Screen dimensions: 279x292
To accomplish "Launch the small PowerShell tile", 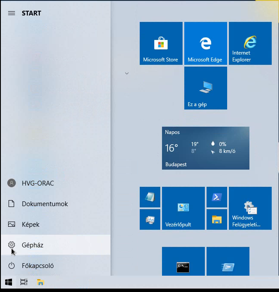I will click(217, 197).
